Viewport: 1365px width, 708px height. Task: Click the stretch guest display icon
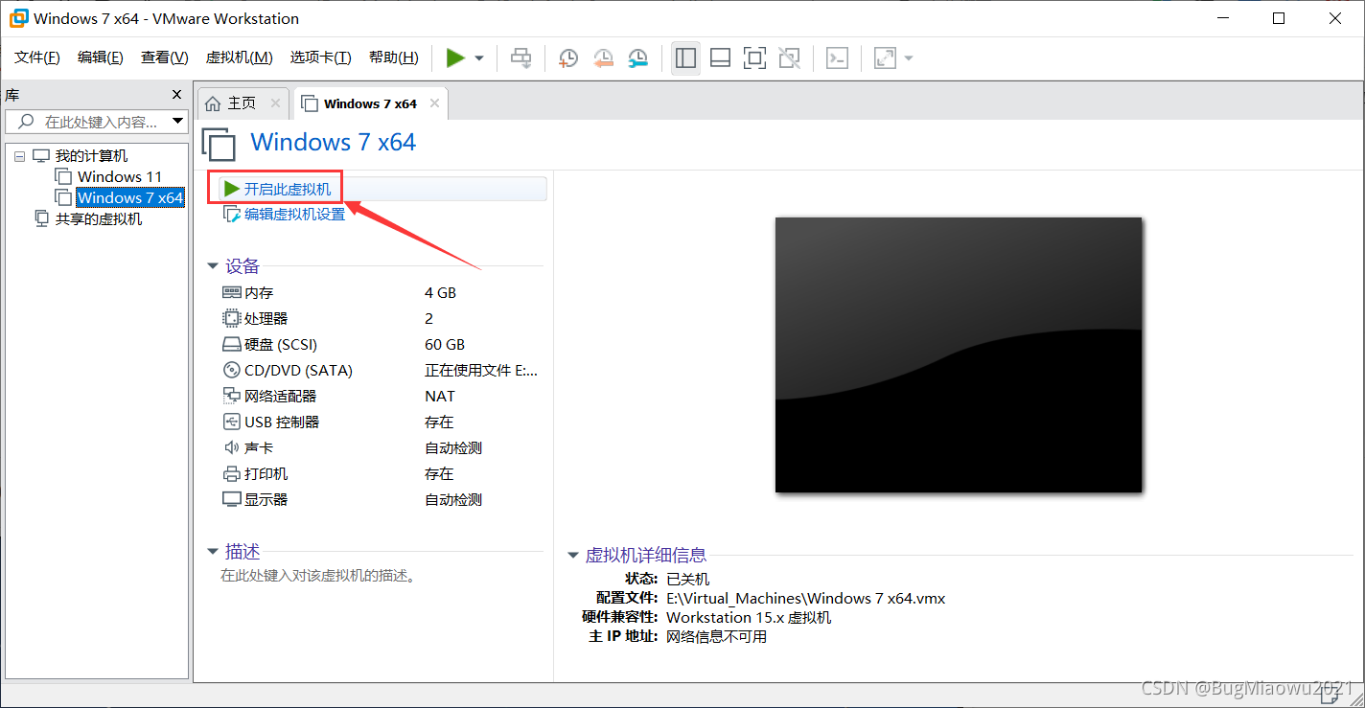click(885, 58)
